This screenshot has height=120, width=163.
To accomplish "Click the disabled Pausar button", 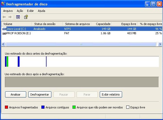I will pos(64,95).
